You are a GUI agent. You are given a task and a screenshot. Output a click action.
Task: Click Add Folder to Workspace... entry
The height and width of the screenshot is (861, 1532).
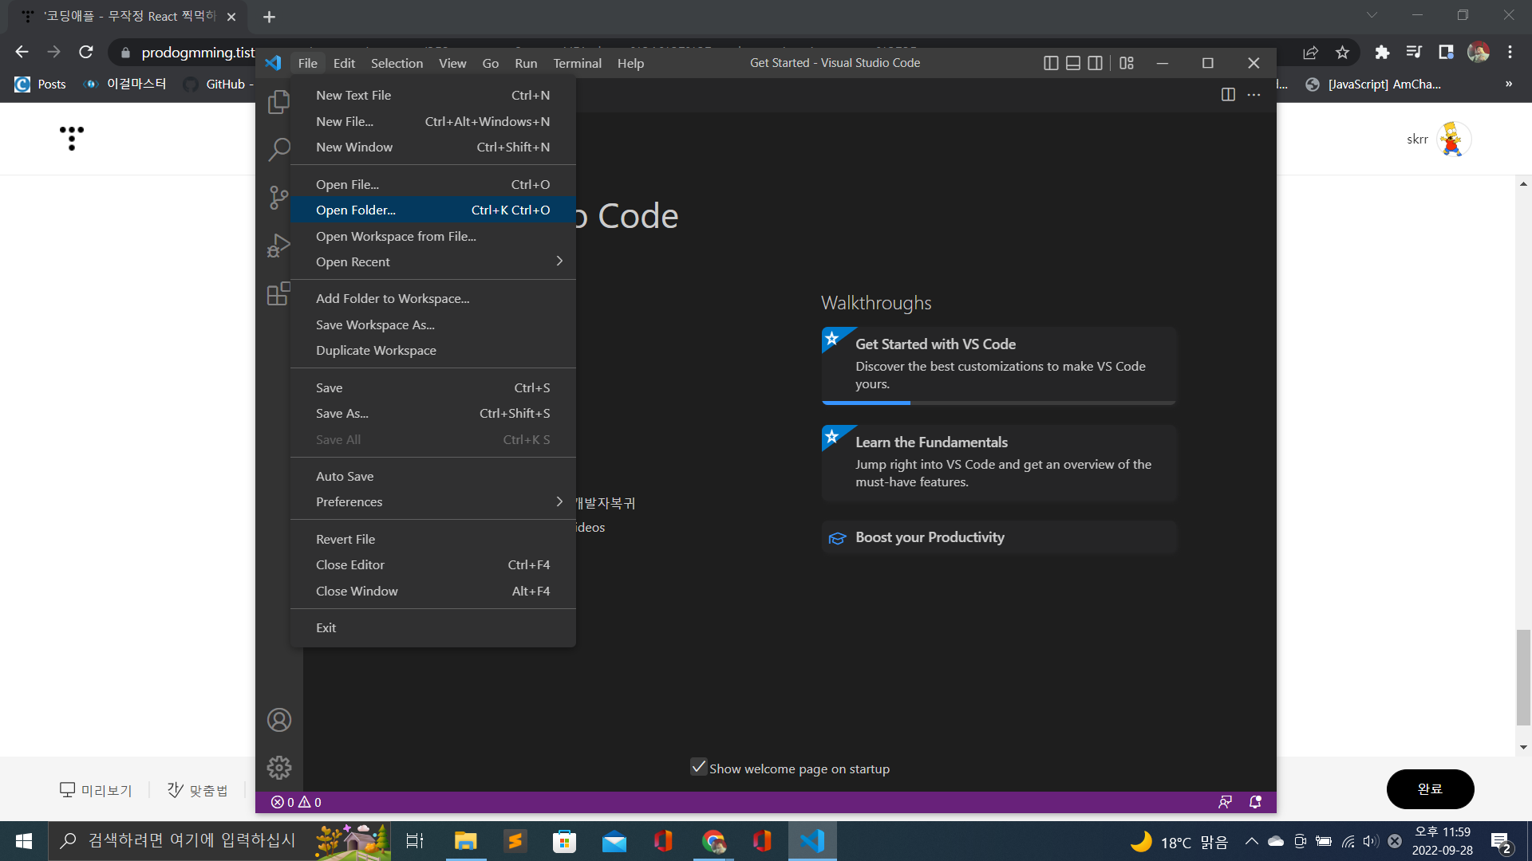pos(432,298)
